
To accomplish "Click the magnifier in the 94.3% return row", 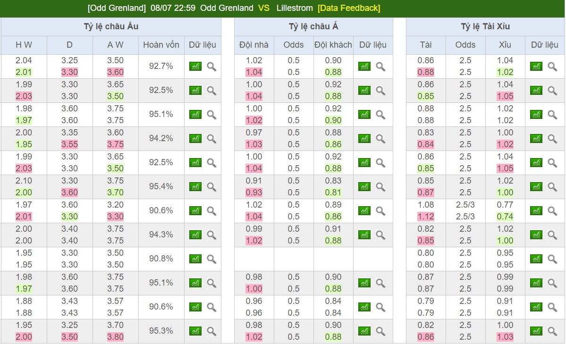I will [211, 235].
